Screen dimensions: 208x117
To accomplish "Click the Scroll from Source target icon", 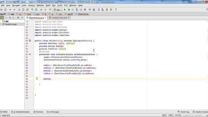I will [10, 18].
